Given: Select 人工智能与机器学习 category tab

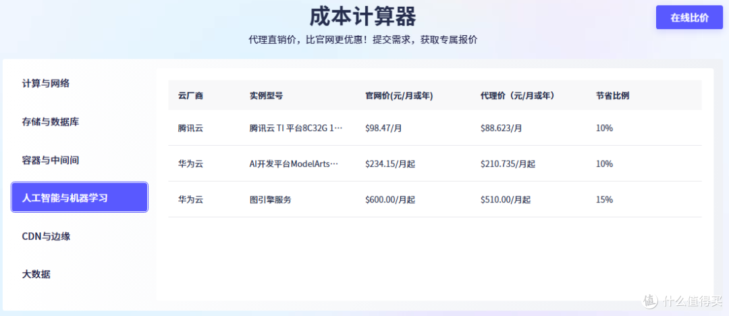Looking at the screenshot, I should click(x=80, y=197).
